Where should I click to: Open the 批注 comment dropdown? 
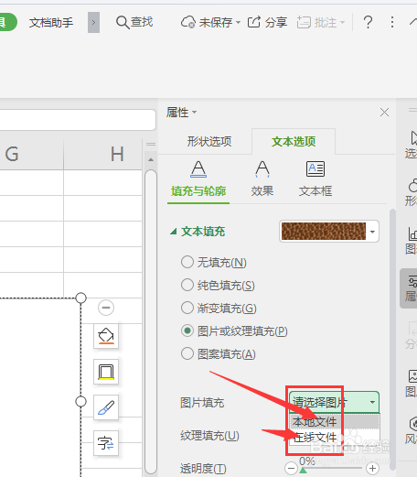[321, 22]
